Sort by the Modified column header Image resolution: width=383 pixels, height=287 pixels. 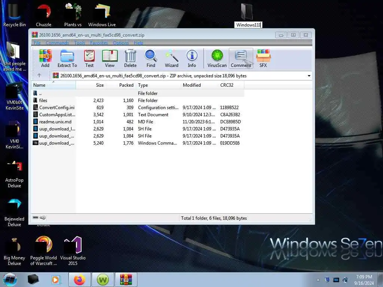pos(200,85)
